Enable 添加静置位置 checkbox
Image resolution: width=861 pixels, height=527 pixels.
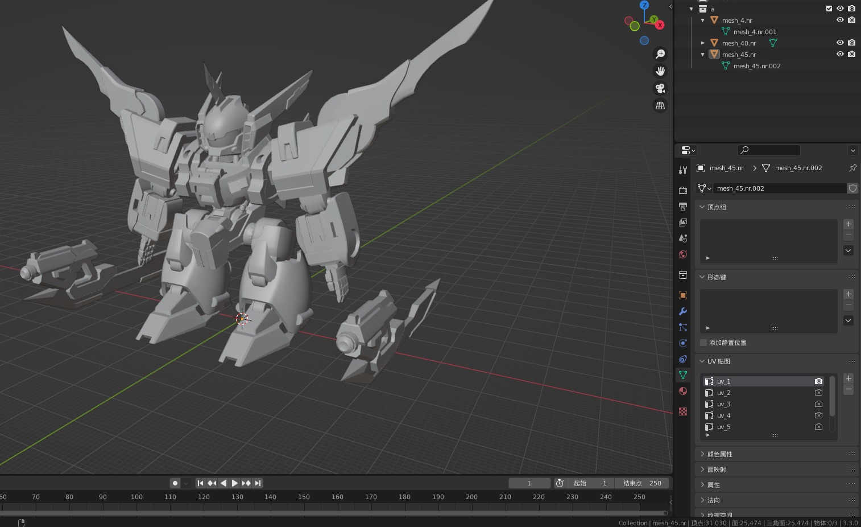click(x=703, y=343)
